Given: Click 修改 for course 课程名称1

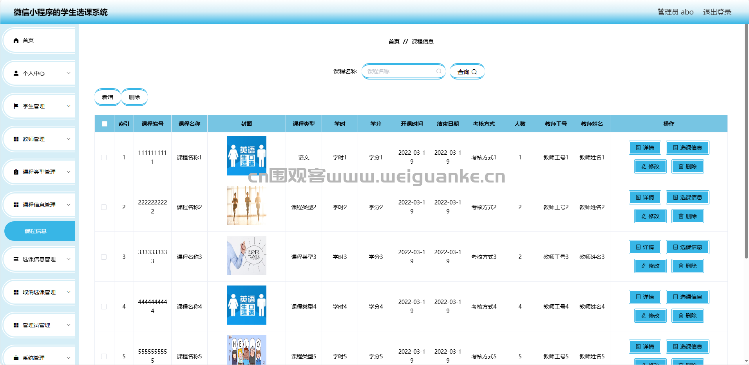Looking at the screenshot, I should coord(650,166).
